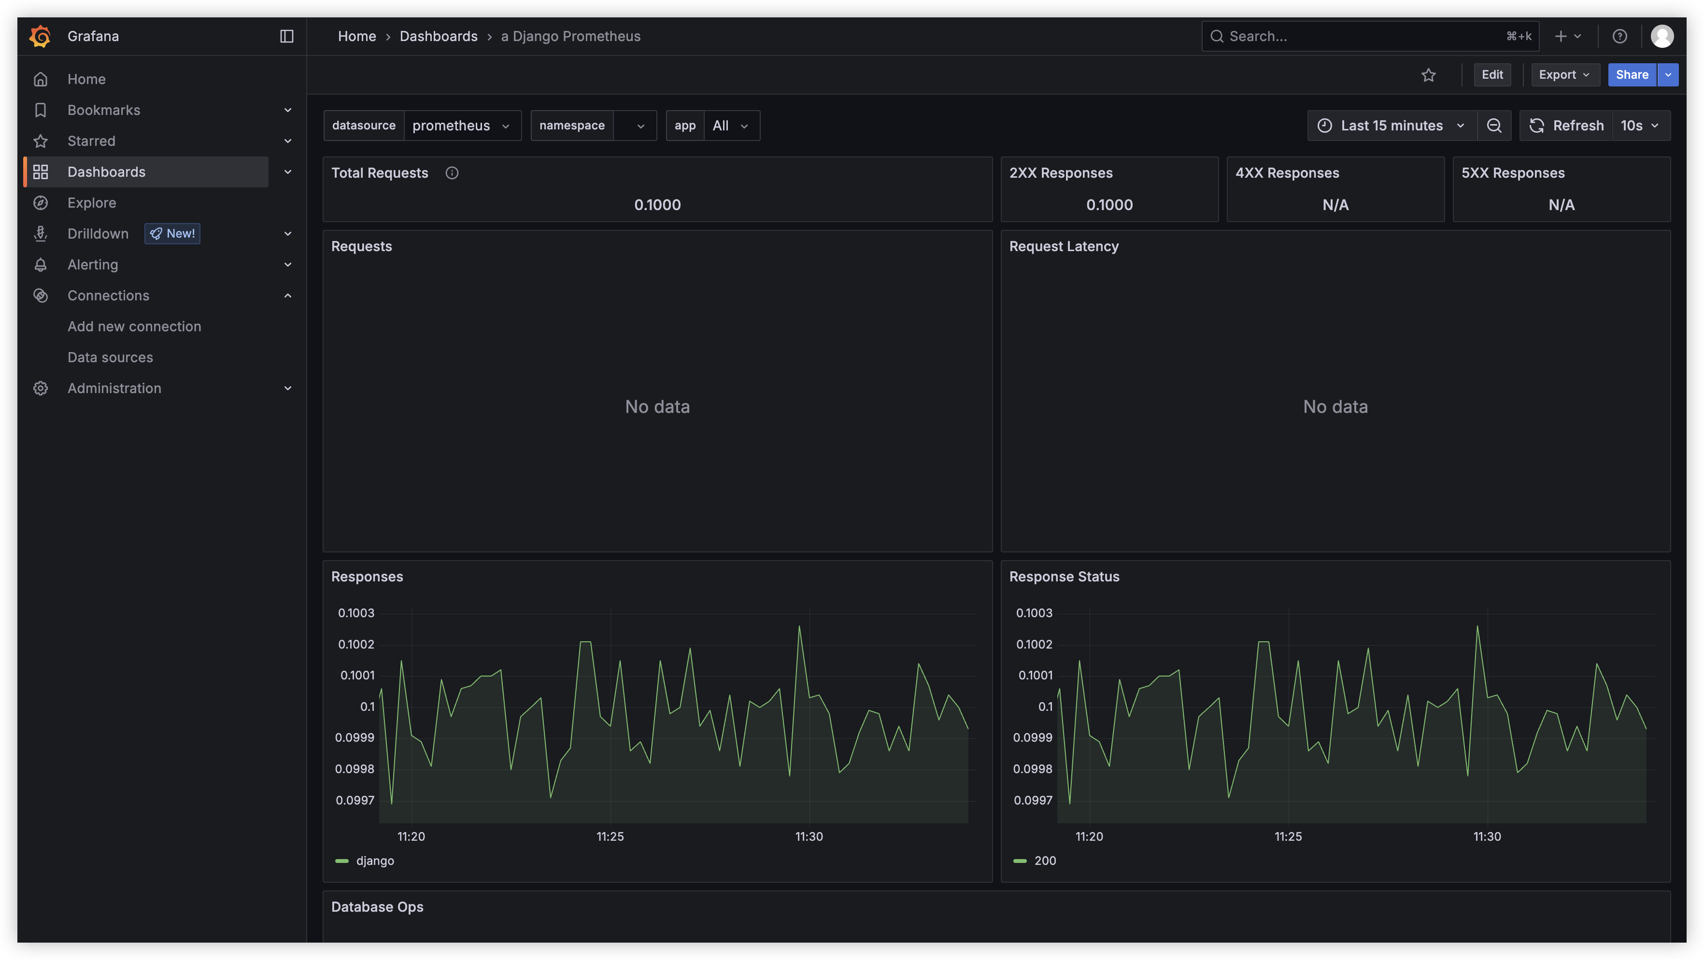Click the Alerting bell icon
Screen dimensions: 1704x960
pyautogui.click(x=41, y=265)
